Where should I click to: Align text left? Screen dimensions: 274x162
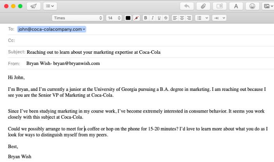coord(175,18)
